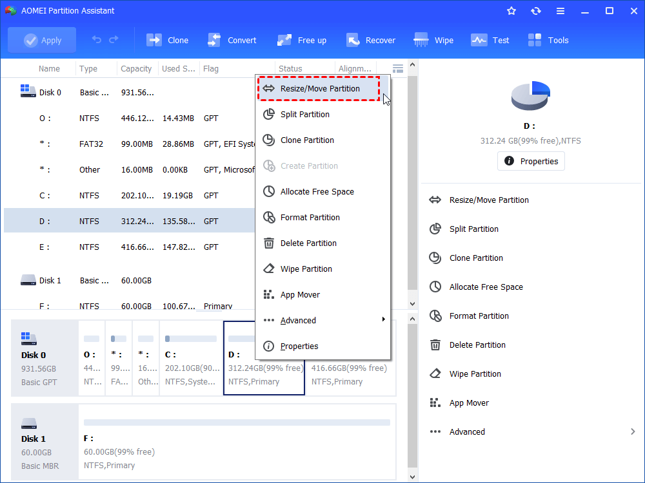
Task: Click the star favorite icon in title bar
Action: pos(511,11)
